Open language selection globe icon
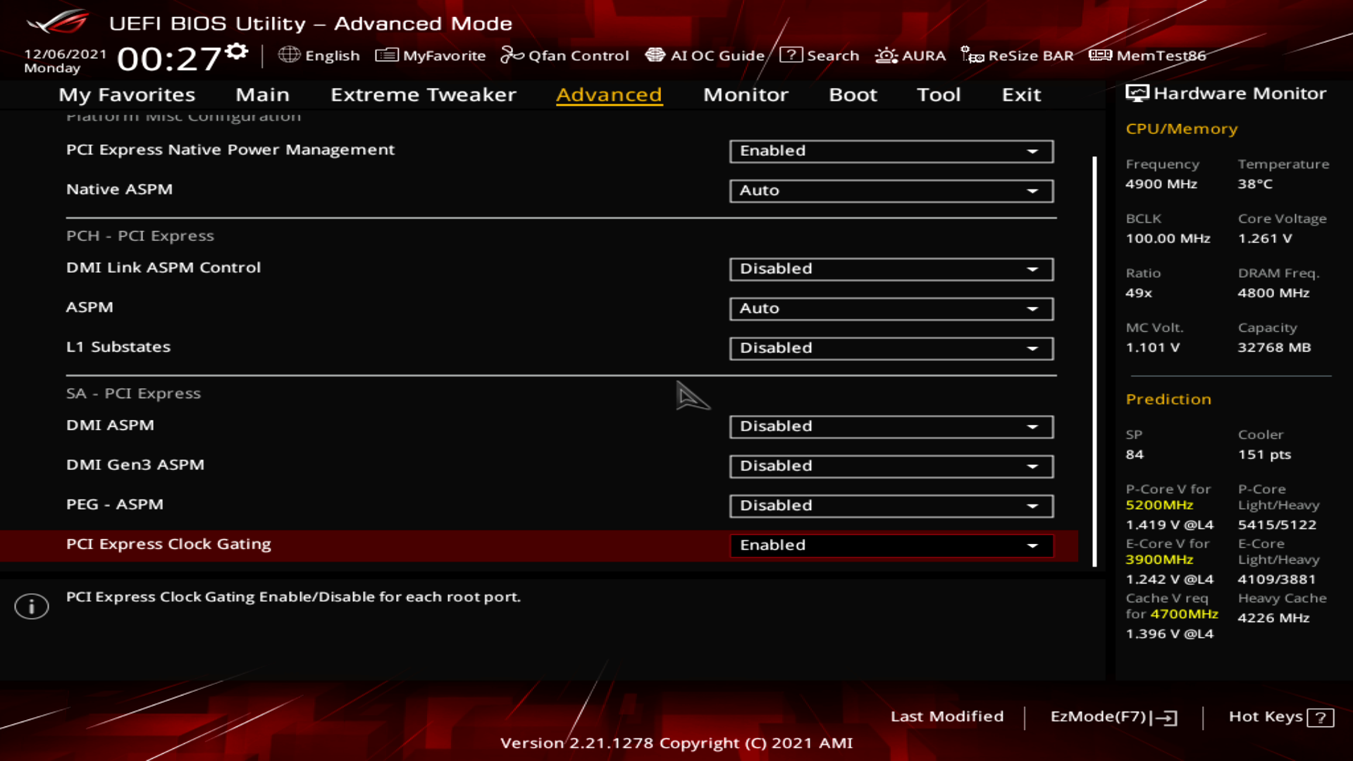This screenshot has height=761, width=1353. click(x=289, y=55)
